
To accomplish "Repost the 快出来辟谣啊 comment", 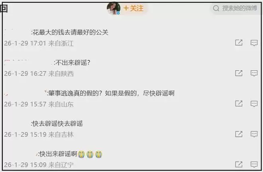I will coord(239,164).
